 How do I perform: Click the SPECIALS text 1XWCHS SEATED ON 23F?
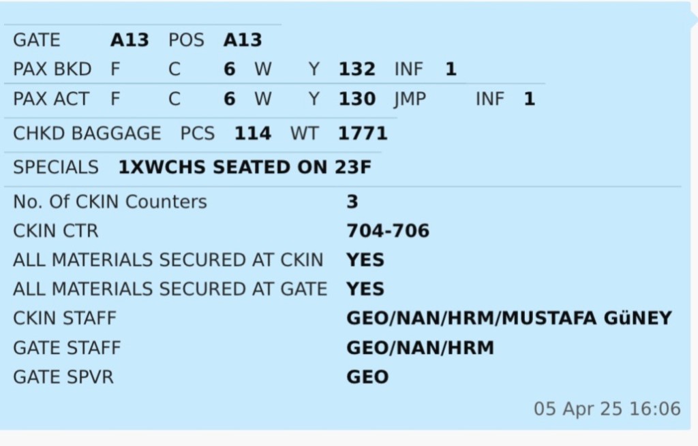[x=245, y=168]
